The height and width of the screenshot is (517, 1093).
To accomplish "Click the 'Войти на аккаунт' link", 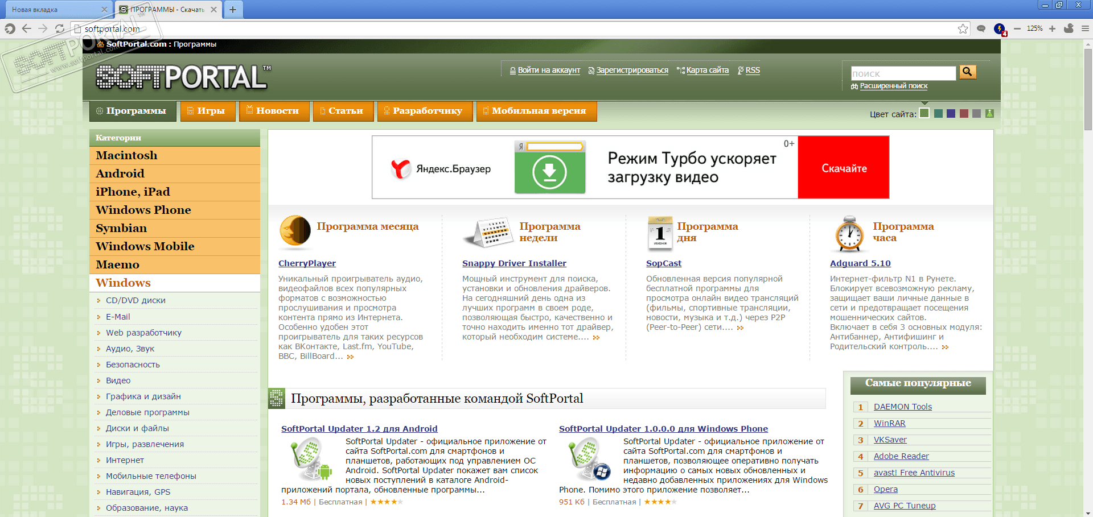I will [549, 71].
